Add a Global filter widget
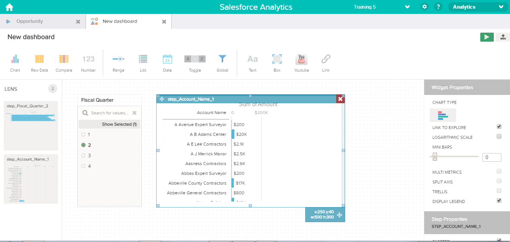Screen dimensions: 510x242 pos(222,63)
